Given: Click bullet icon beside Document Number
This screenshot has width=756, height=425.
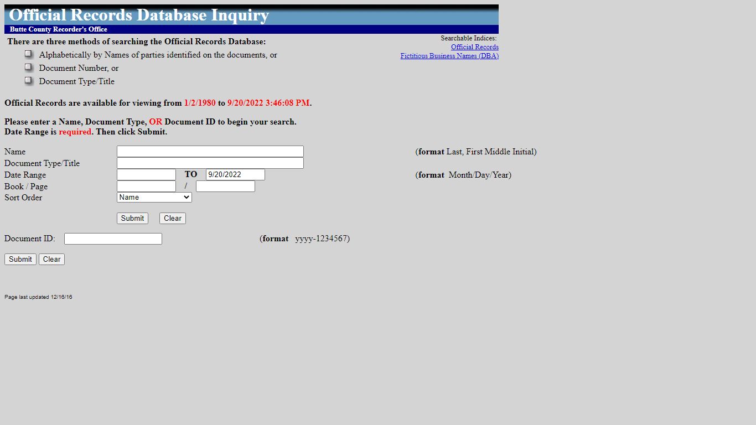Looking at the screenshot, I should tap(29, 68).
